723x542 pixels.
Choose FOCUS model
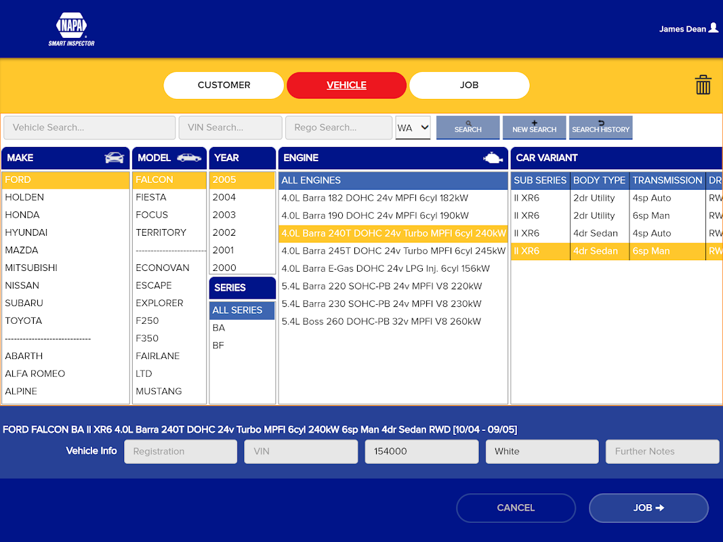pyautogui.click(x=169, y=215)
